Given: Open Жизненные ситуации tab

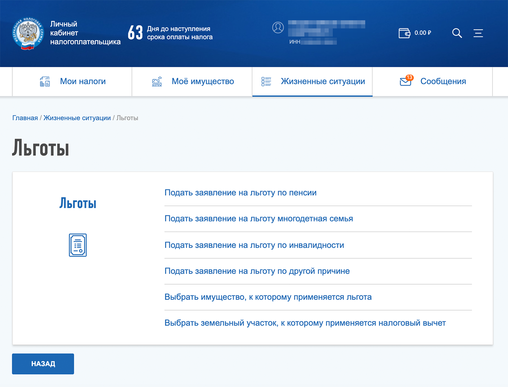Looking at the screenshot, I should (x=312, y=82).
